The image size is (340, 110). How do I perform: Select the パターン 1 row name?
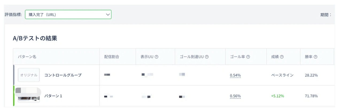point(53,96)
